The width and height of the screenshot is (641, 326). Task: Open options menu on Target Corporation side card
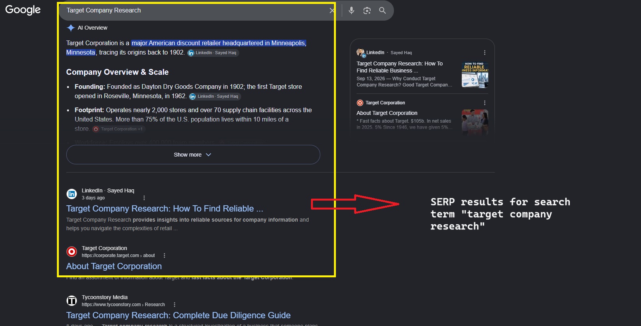point(485,103)
